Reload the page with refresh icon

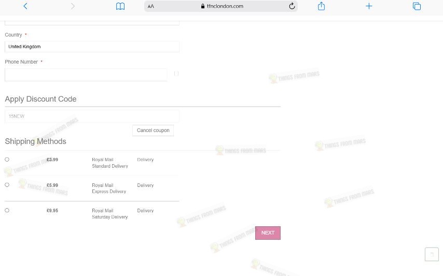tap(292, 6)
